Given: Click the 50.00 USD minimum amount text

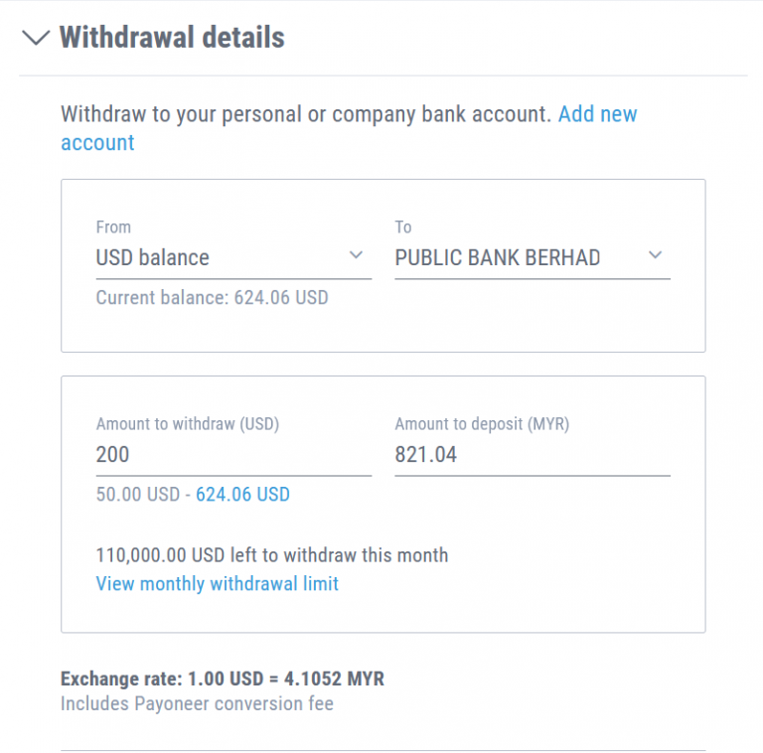Looking at the screenshot, I should pyautogui.click(x=135, y=495).
